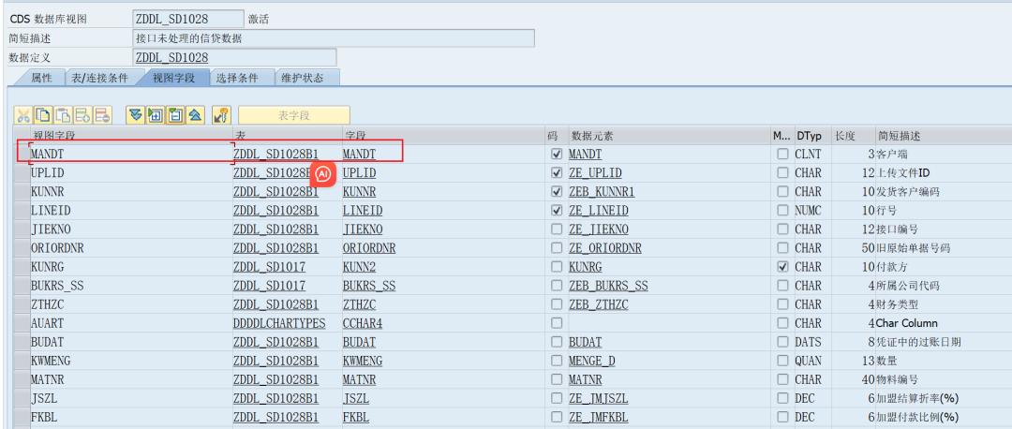Click view field cell JIEKNO
This screenshot has height=429, width=1012.
tap(131, 229)
